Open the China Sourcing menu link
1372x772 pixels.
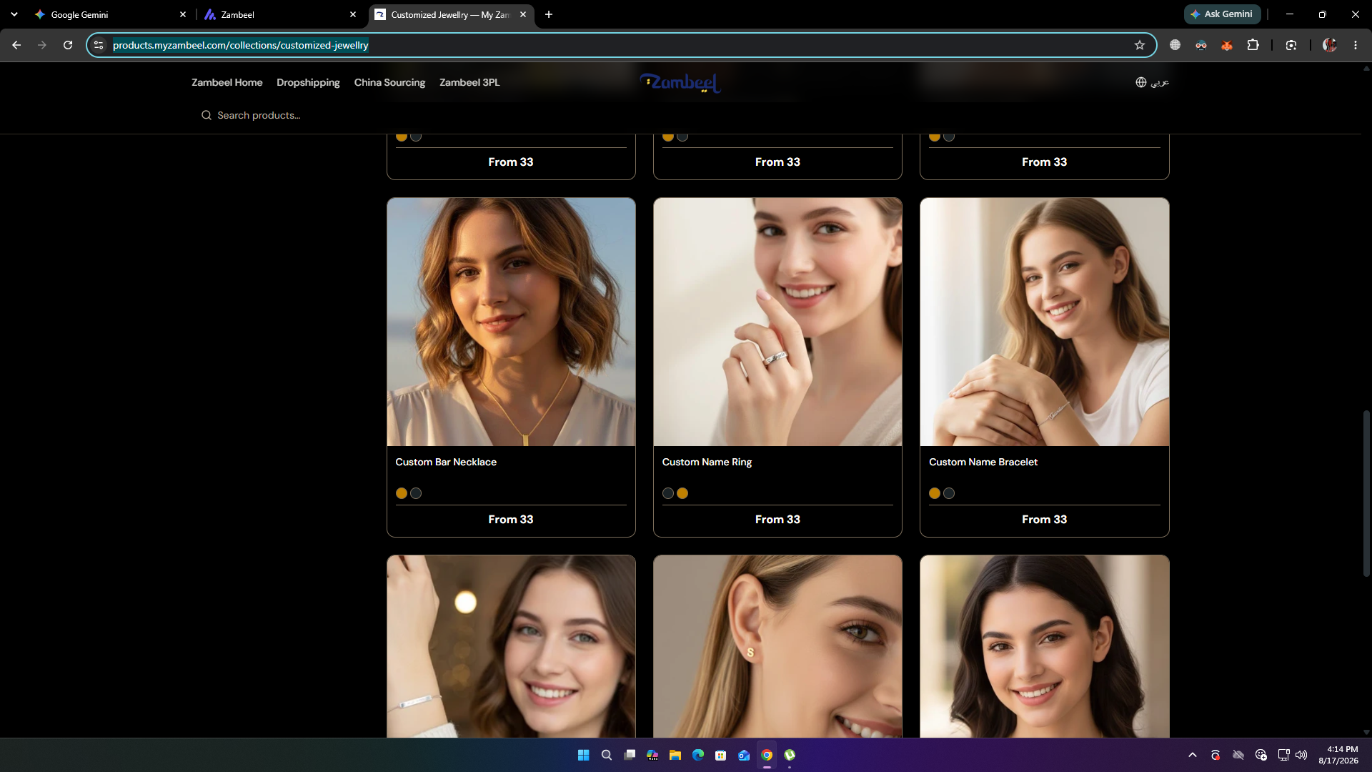[389, 82]
